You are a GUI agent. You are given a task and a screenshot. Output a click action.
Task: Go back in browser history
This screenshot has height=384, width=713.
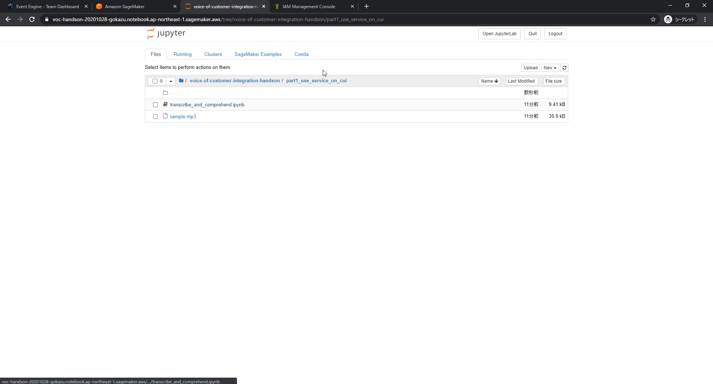pyautogui.click(x=8, y=19)
